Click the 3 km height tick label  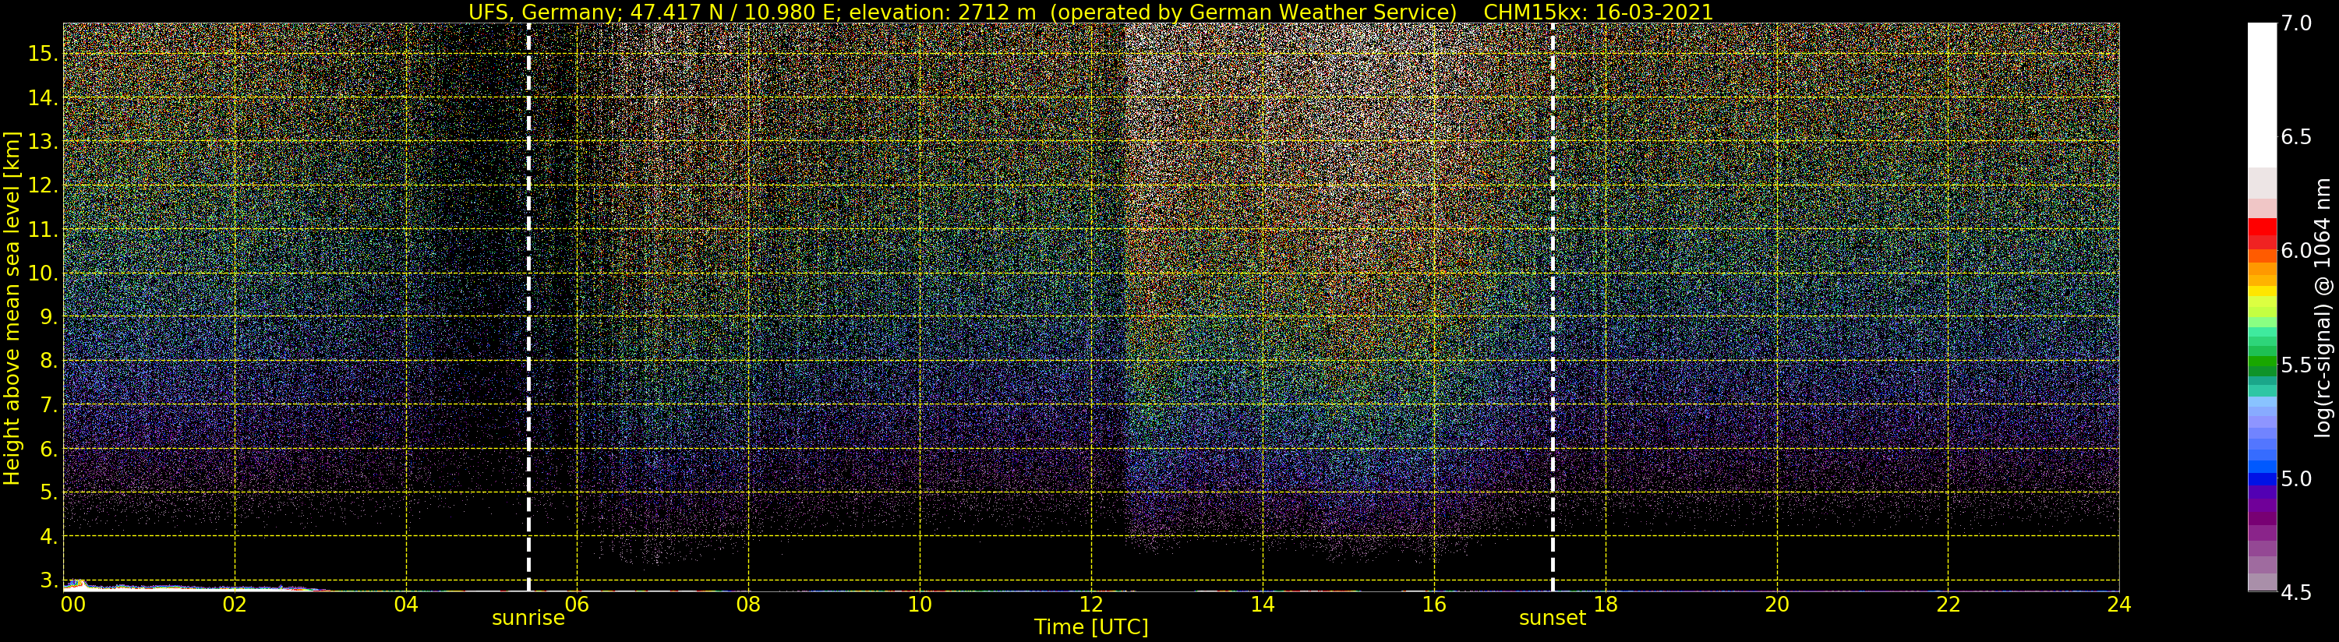click(x=46, y=580)
